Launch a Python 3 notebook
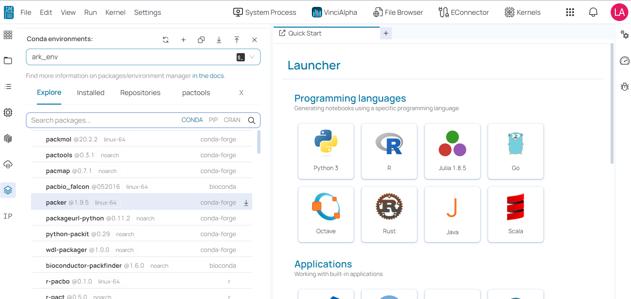Image resolution: width=631 pixels, height=299 pixels. tap(326, 151)
